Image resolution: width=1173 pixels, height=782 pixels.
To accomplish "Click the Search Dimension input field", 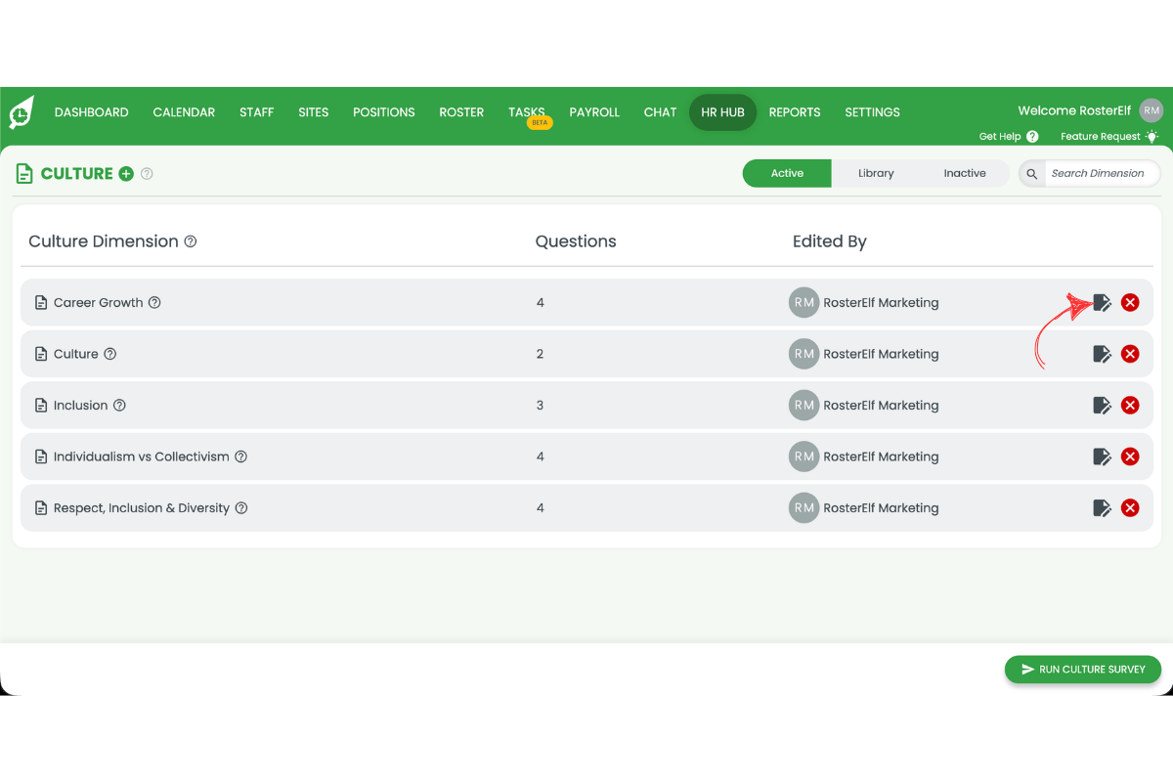I will click(1098, 173).
